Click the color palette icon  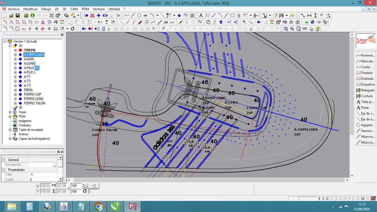tap(73, 16)
